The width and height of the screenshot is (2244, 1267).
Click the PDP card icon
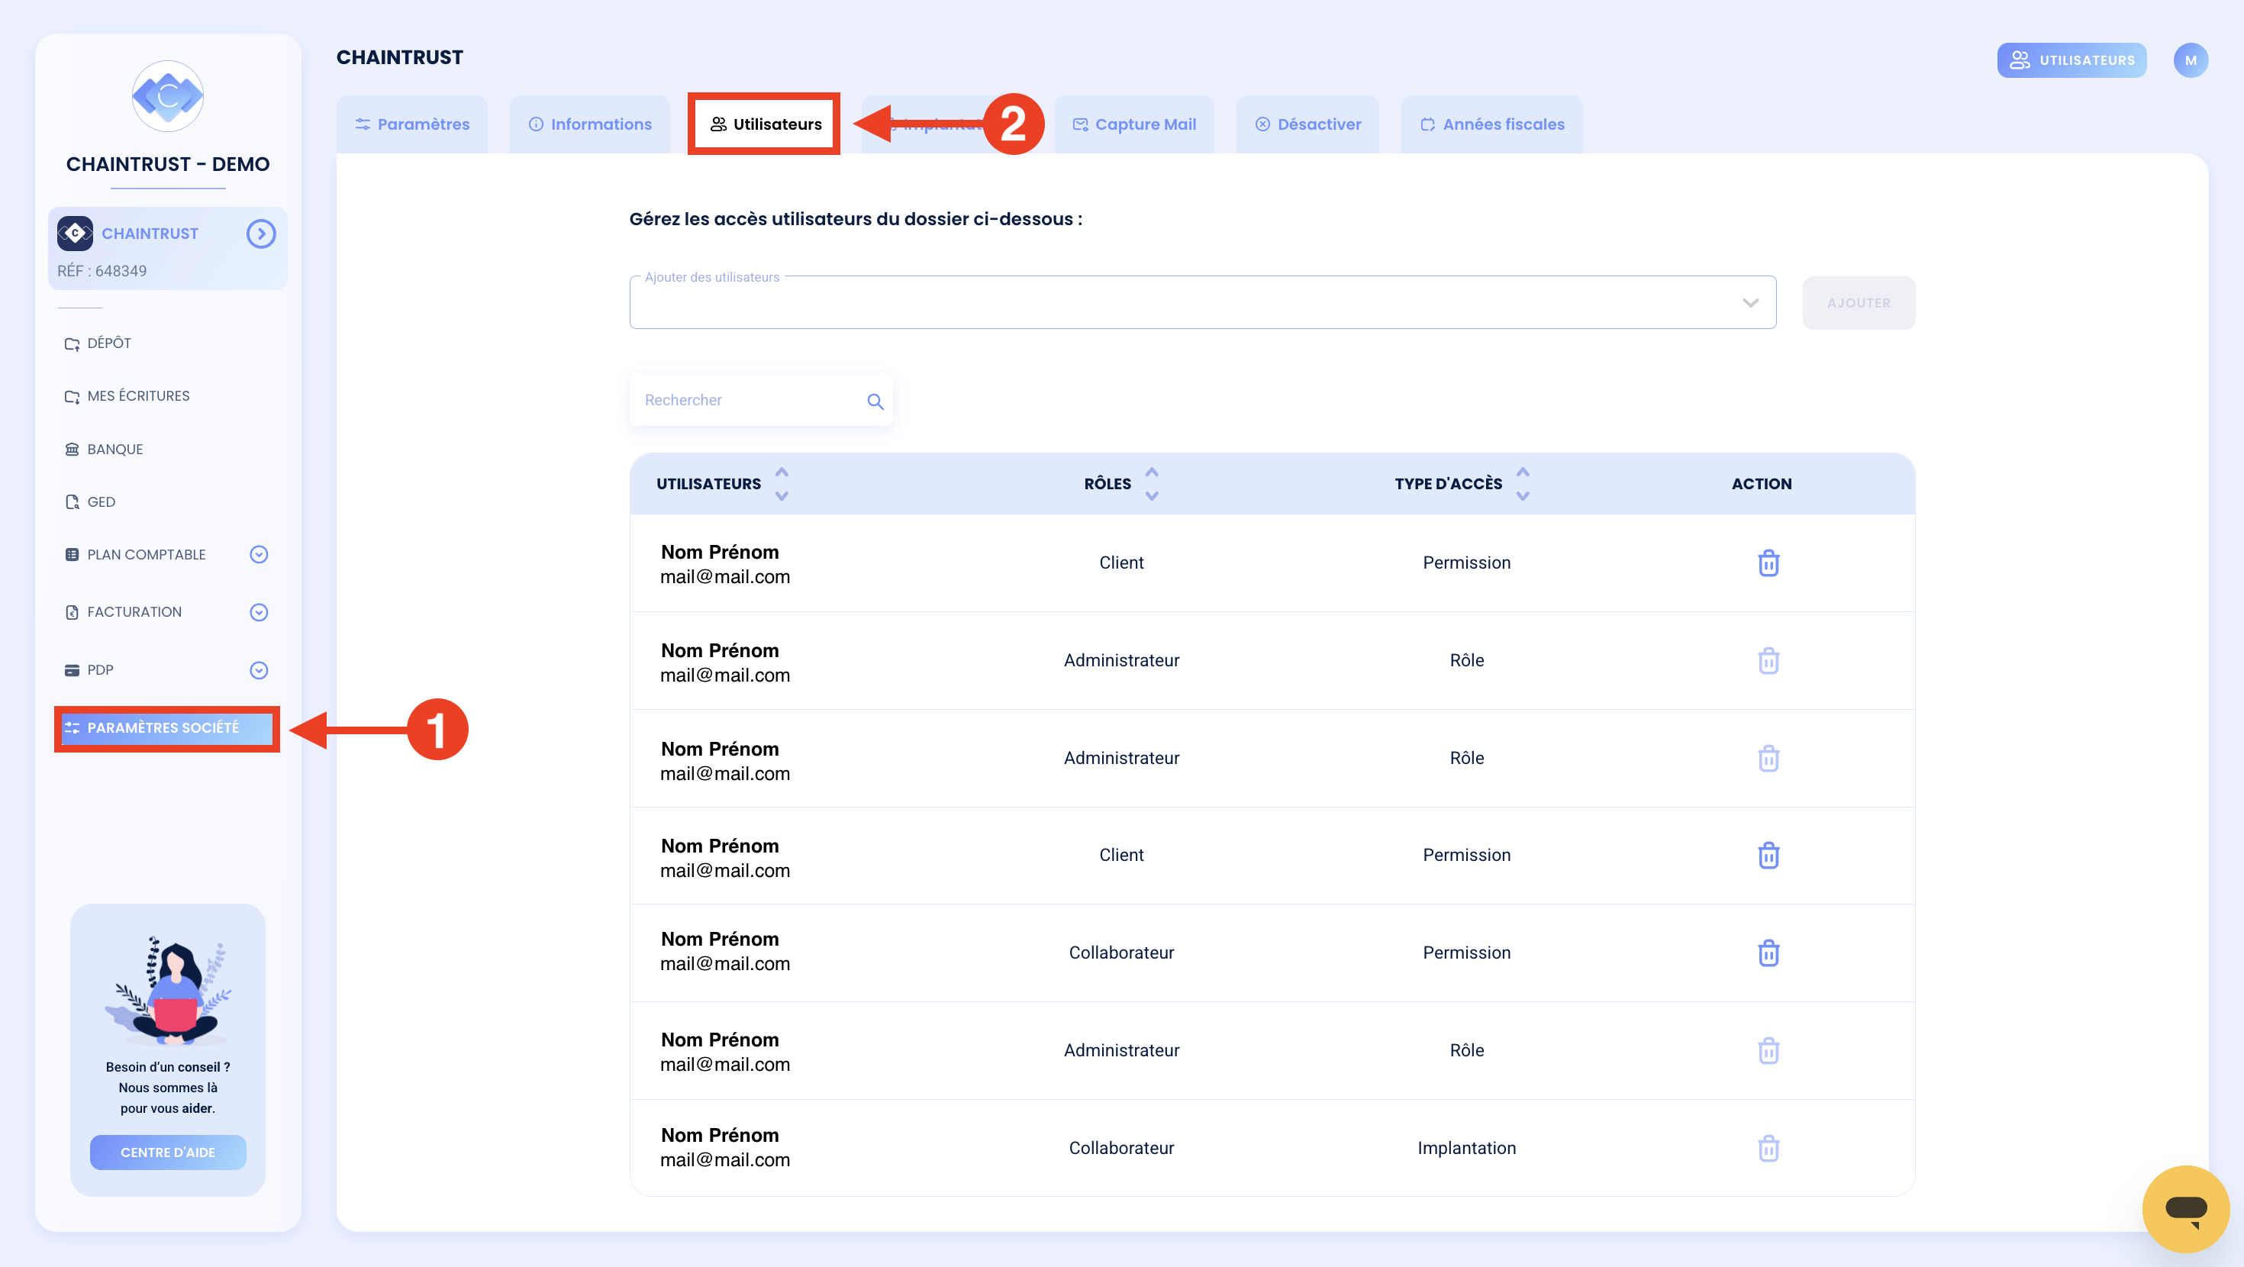pos(72,670)
